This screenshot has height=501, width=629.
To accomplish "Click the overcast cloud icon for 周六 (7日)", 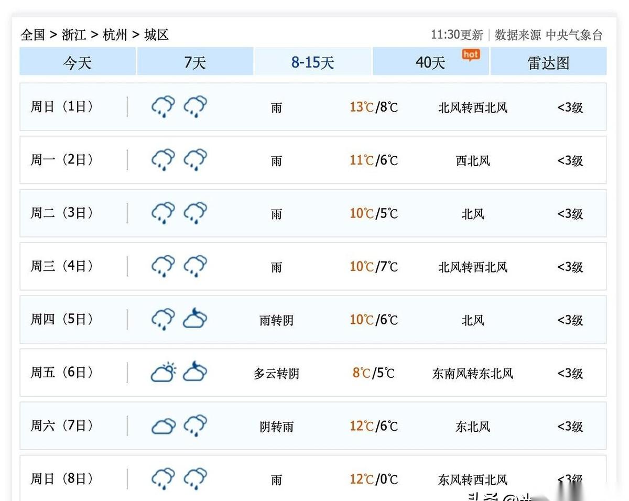I will [164, 426].
